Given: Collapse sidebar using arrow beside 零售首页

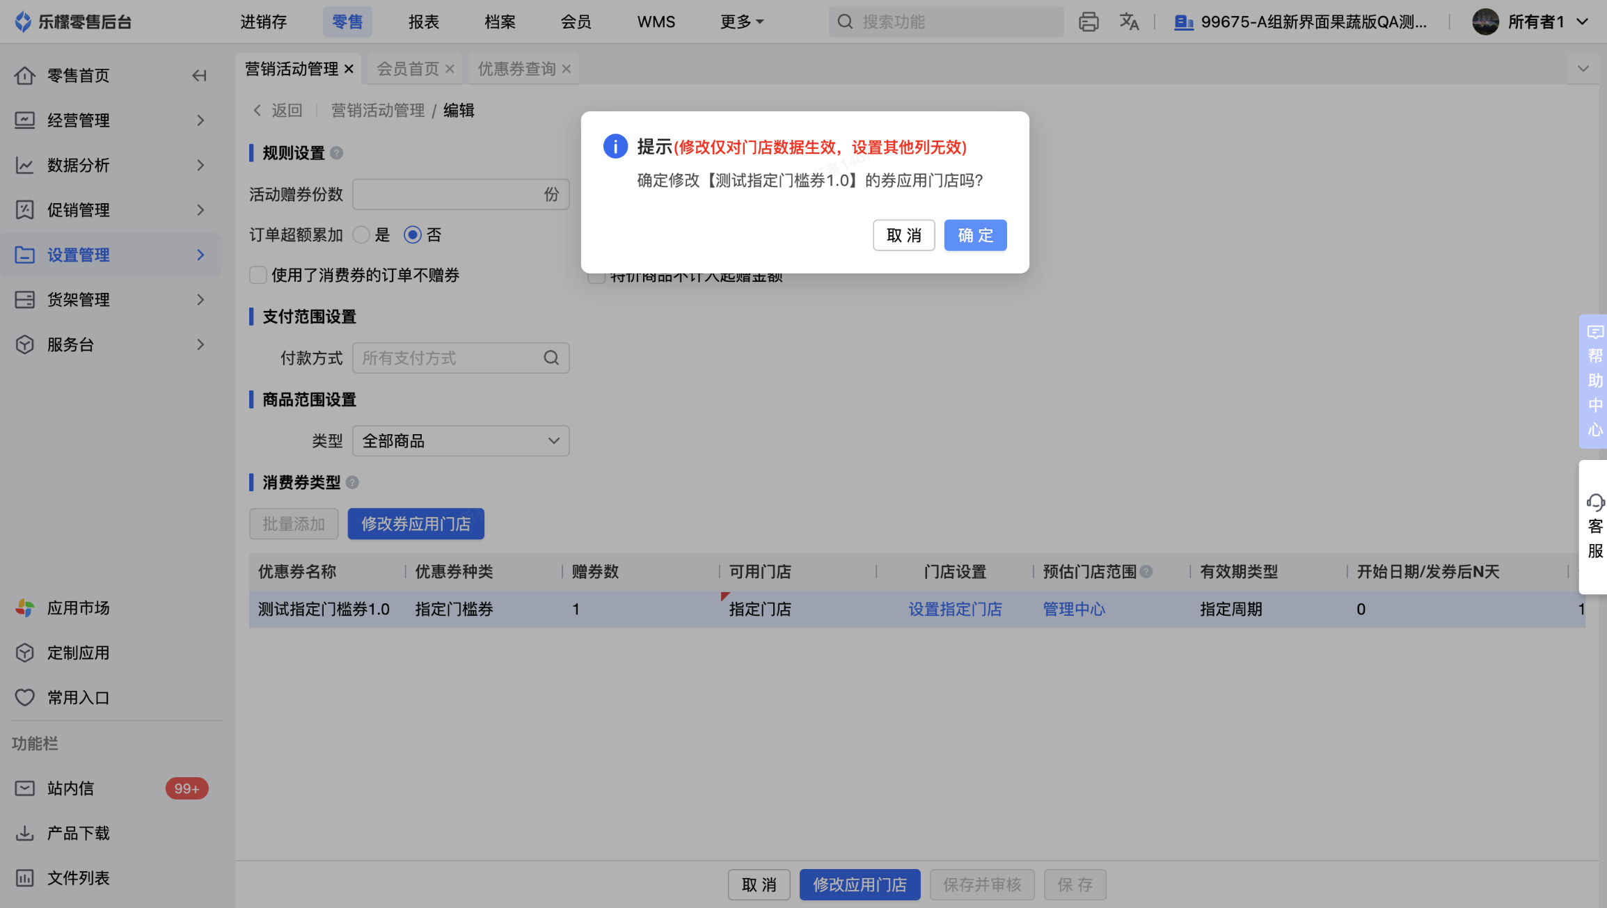Looking at the screenshot, I should pos(200,75).
